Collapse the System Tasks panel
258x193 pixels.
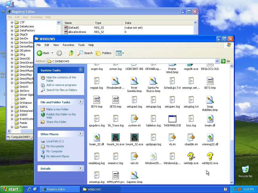pos(81,70)
